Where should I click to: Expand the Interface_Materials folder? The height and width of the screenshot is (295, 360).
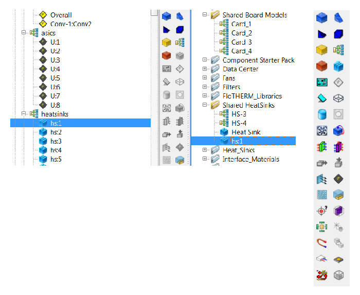tap(204, 159)
